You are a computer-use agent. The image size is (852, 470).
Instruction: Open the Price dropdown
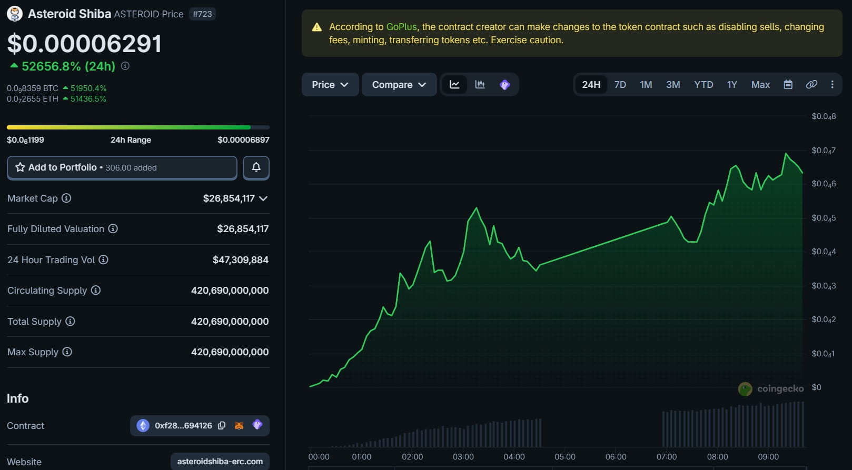tap(330, 85)
